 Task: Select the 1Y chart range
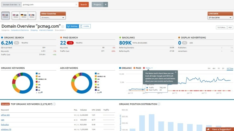219,68
